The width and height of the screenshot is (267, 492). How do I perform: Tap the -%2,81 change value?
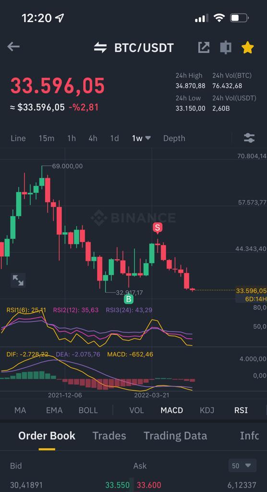[84, 107]
